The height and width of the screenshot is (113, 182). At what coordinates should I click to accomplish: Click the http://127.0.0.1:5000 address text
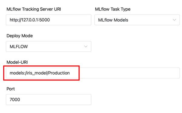pyautogui.click(x=30, y=20)
